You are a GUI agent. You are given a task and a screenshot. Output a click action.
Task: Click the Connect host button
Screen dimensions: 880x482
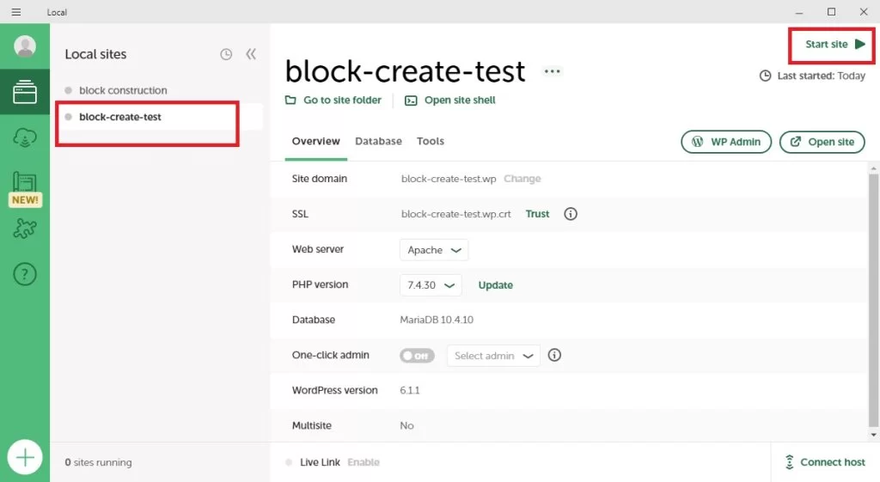tap(824, 462)
